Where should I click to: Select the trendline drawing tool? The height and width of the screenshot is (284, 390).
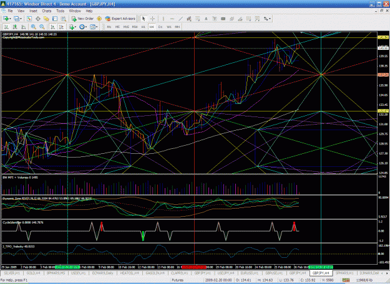(x=180, y=19)
